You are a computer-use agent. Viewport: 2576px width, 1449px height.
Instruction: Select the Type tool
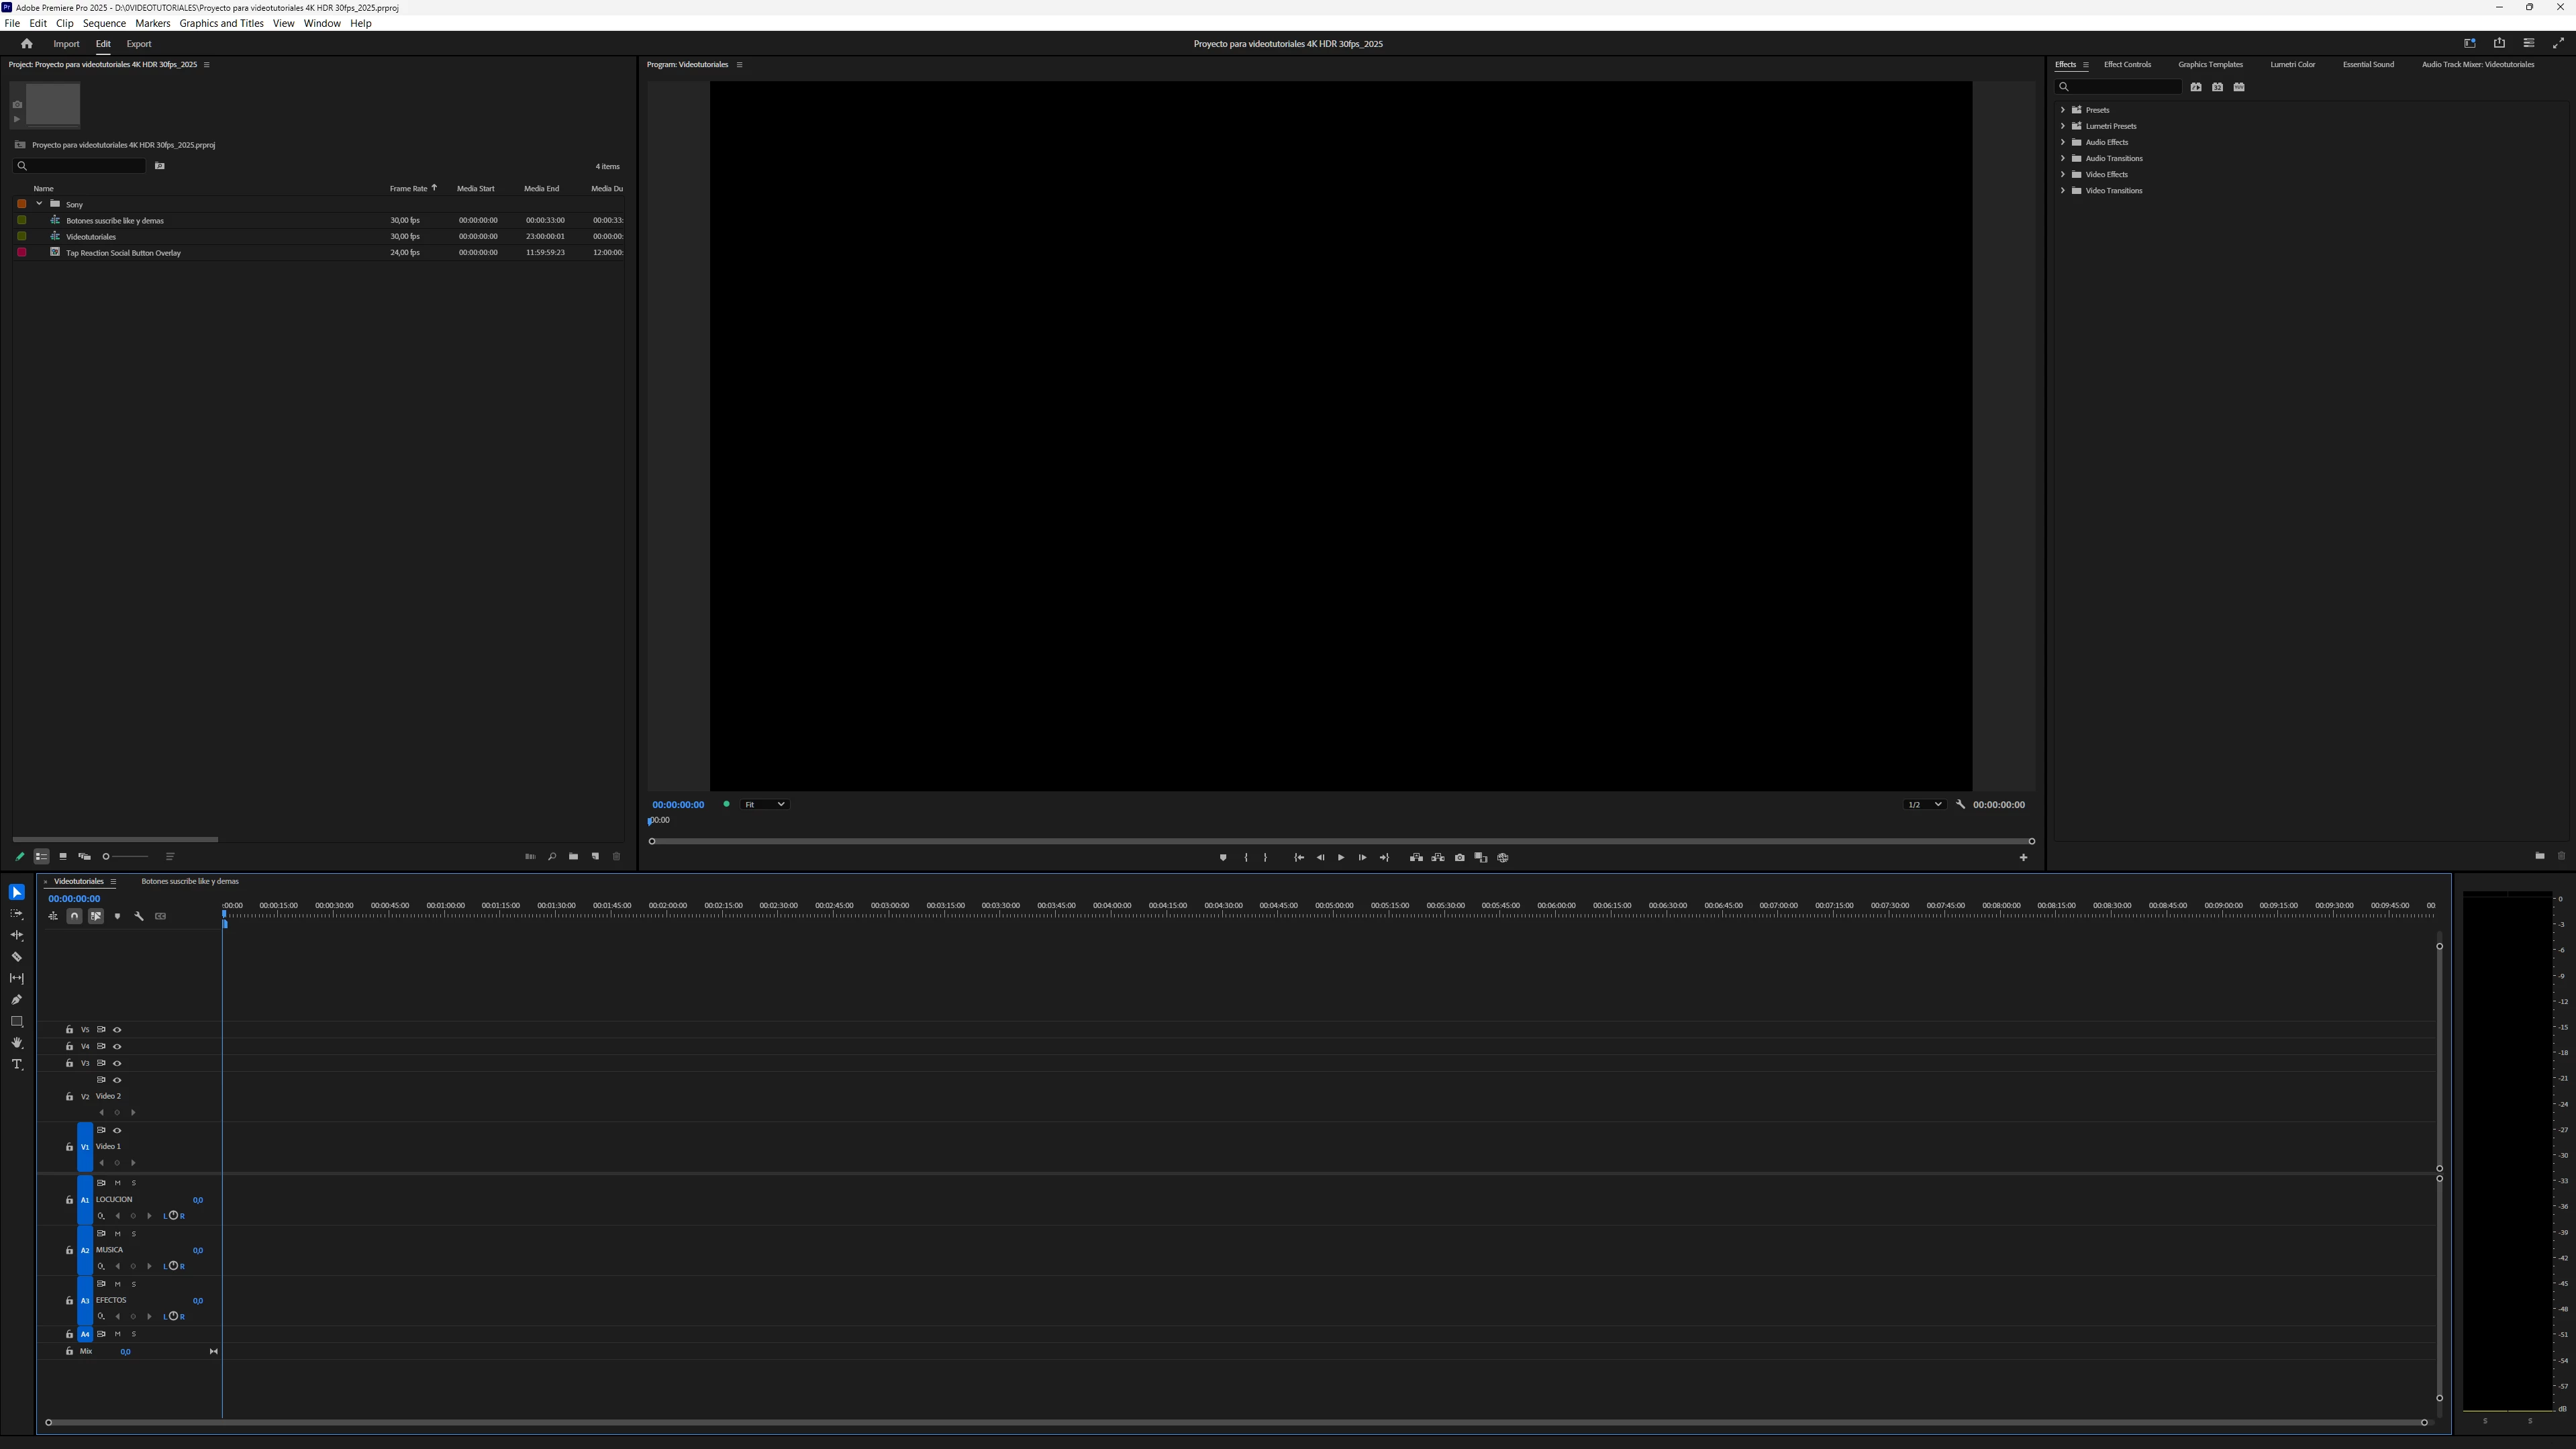[x=17, y=1065]
